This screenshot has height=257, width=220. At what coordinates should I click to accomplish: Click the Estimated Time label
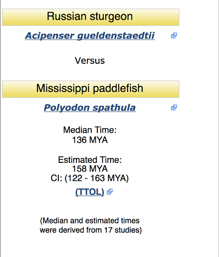(x=90, y=160)
